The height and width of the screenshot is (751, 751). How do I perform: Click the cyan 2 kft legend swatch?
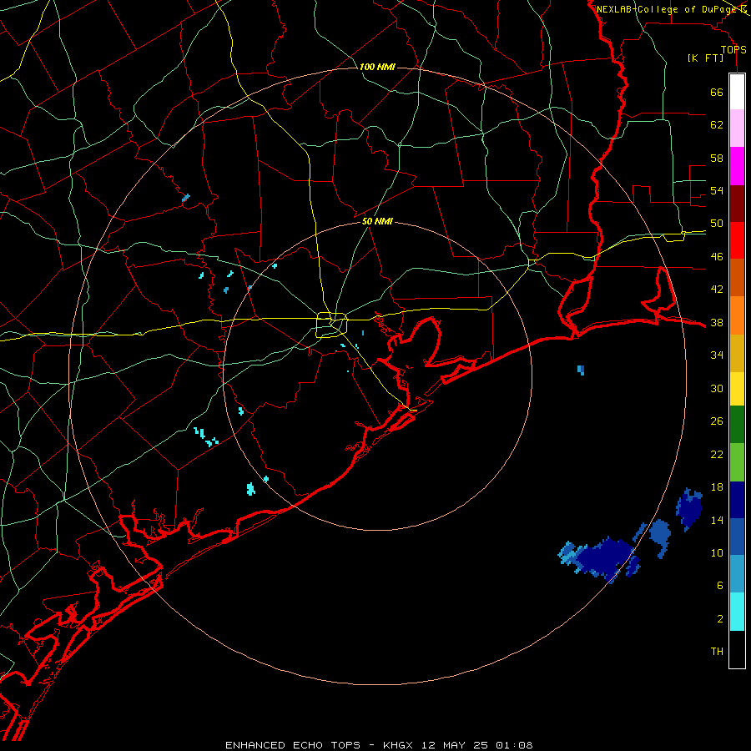pyautogui.click(x=737, y=612)
